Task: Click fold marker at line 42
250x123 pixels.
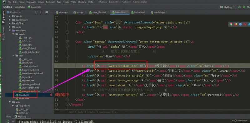Action: point(67,42)
